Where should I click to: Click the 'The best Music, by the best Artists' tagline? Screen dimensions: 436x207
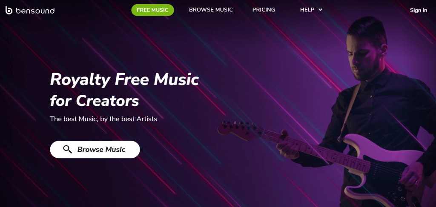(x=103, y=119)
